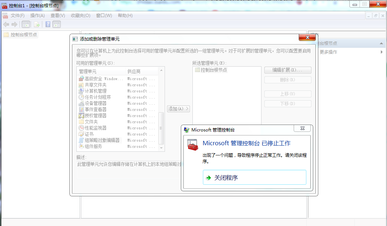Click 添加(A) > button
The width and height of the screenshot is (387, 226).
tap(178, 109)
